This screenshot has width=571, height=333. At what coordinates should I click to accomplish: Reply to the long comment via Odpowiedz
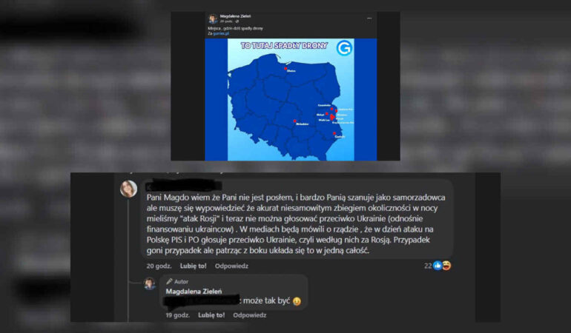tap(231, 266)
